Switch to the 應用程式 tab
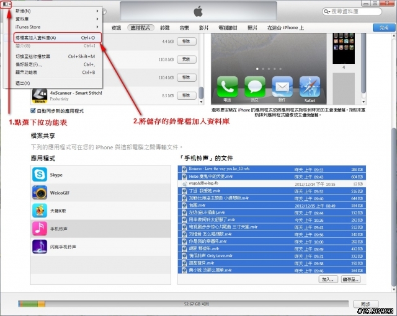Screen dimensions: 397x316 (x=141, y=28)
